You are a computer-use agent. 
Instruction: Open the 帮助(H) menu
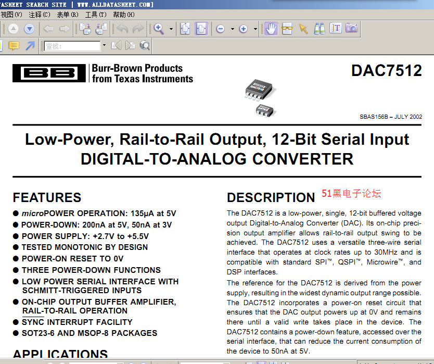pyautogui.click(x=124, y=15)
